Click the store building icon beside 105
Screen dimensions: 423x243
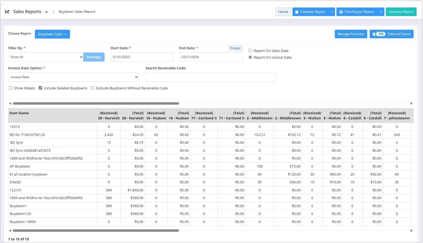(374, 34)
